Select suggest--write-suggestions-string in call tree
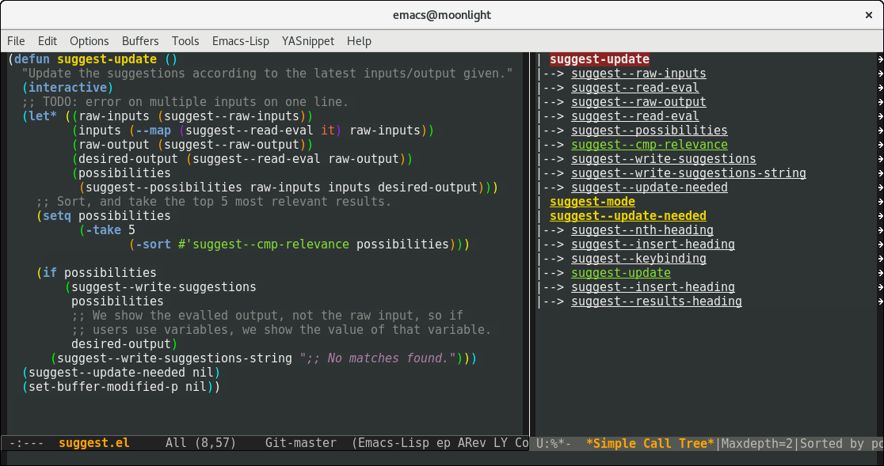 coord(688,173)
